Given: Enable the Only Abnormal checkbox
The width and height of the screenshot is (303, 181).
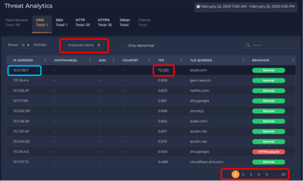Looking at the screenshot, I should 124,45.
